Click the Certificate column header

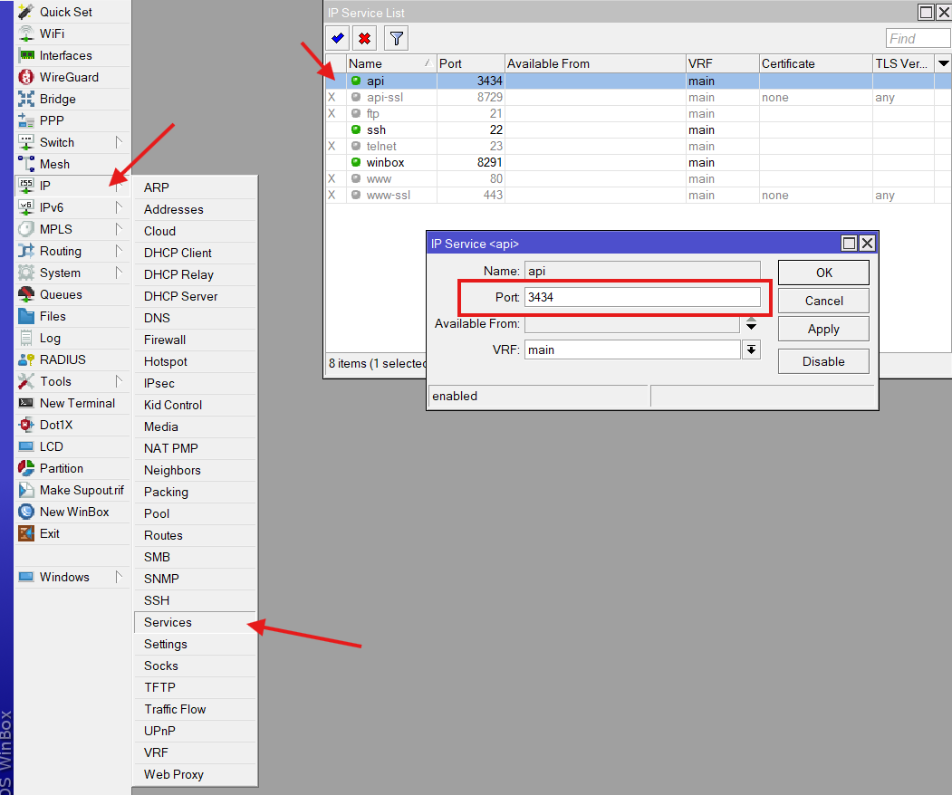(815, 63)
